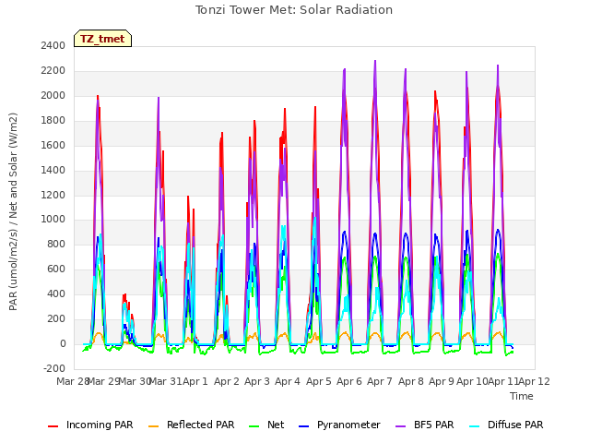
Task: Click the Apr 5 x-axis date label
Action: [319, 381]
